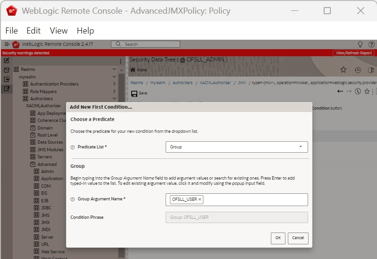The width and height of the screenshot is (377, 259).
Task: Toggle the navigation hamburger icon
Action: pyautogui.click(x=7, y=44)
